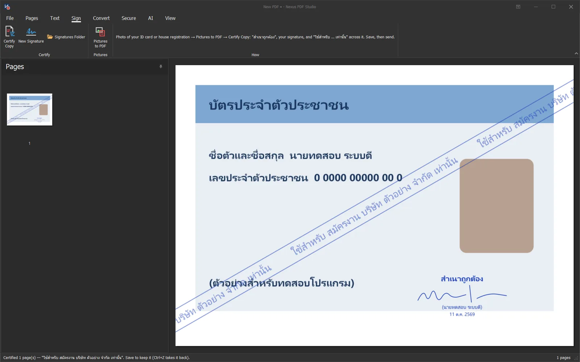Viewport: 580px width, 362px height.
Task: Click the ID number '0 0000 00000 00 0'
Action: pyautogui.click(x=358, y=178)
